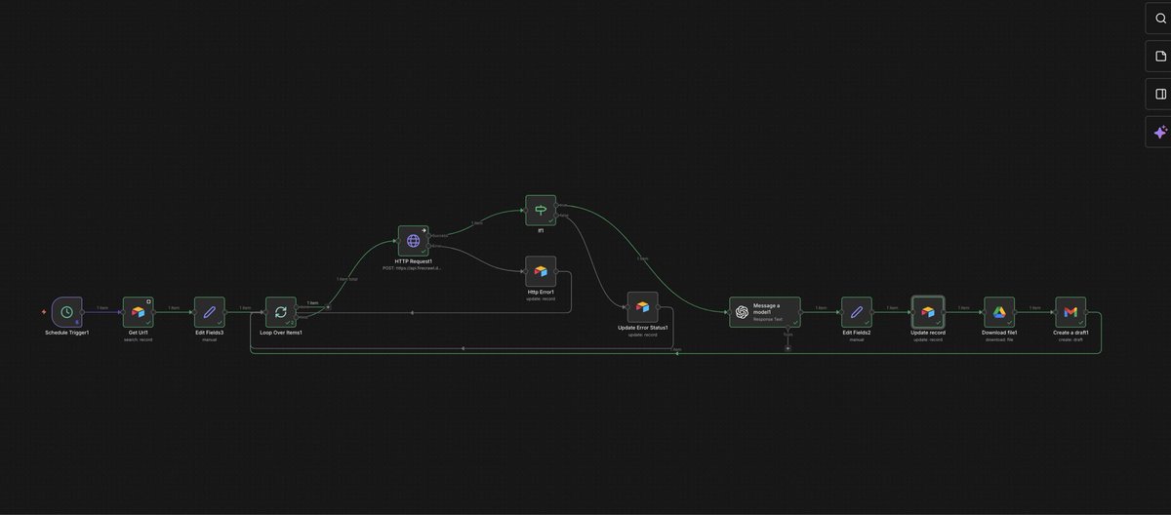
Task: Open the Get Url1 Airtable node
Action: [x=139, y=312]
